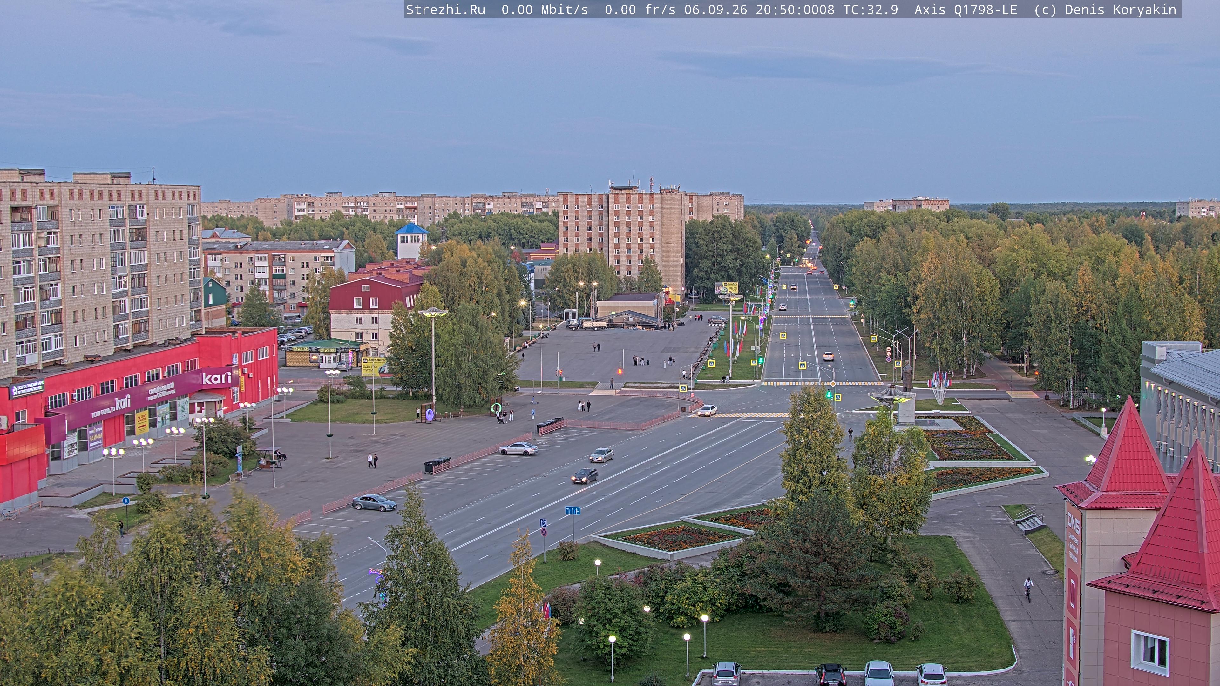Click the blue-roofed white tower

[411, 241]
